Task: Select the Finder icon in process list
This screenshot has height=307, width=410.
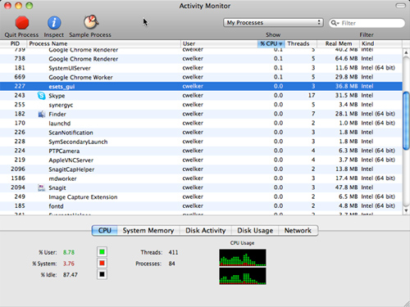Action: [x=41, y=114]
